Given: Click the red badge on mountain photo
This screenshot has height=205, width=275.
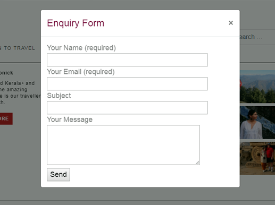Looking at the screenshot, I should tap(241, 83).
